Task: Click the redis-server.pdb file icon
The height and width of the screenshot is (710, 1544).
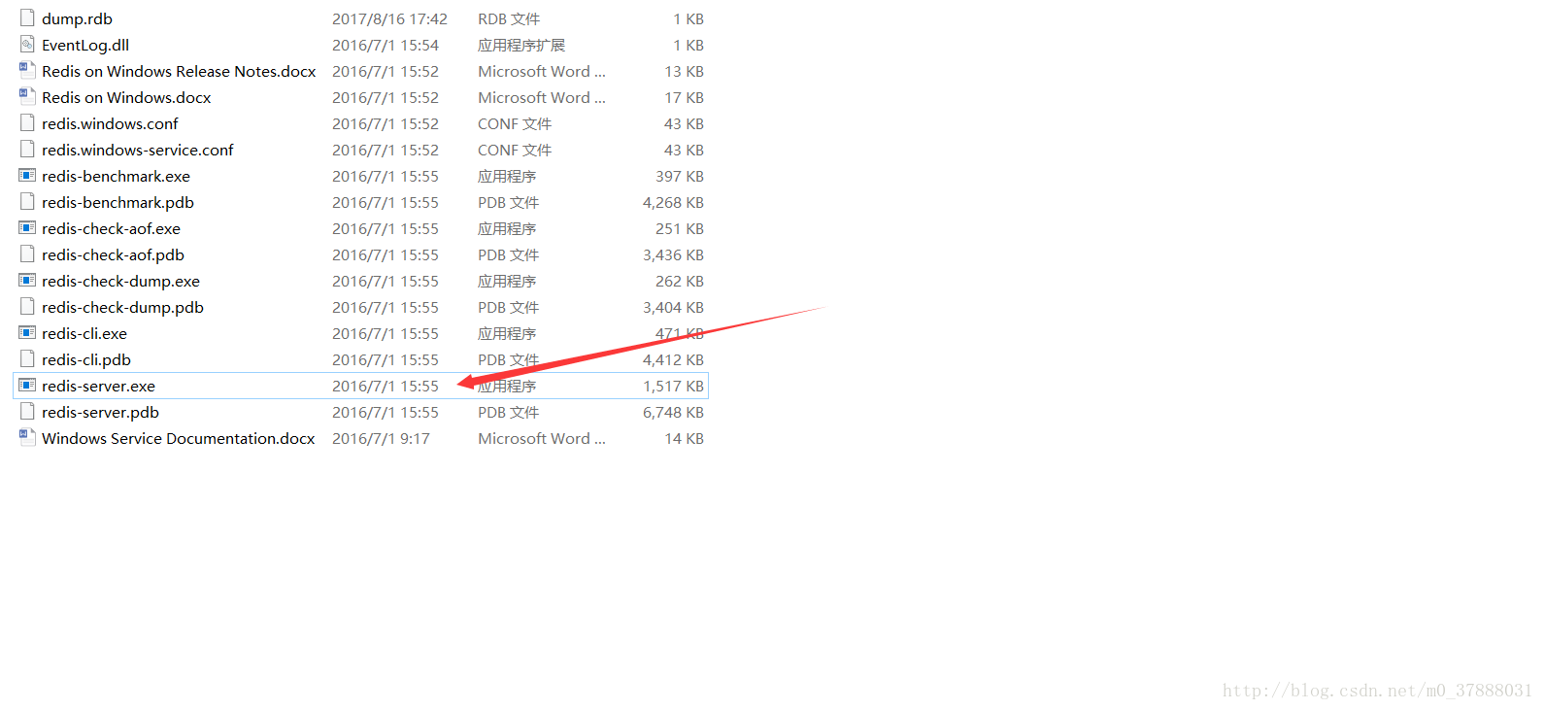Action: pyautogui.click(x=27, y=412)
